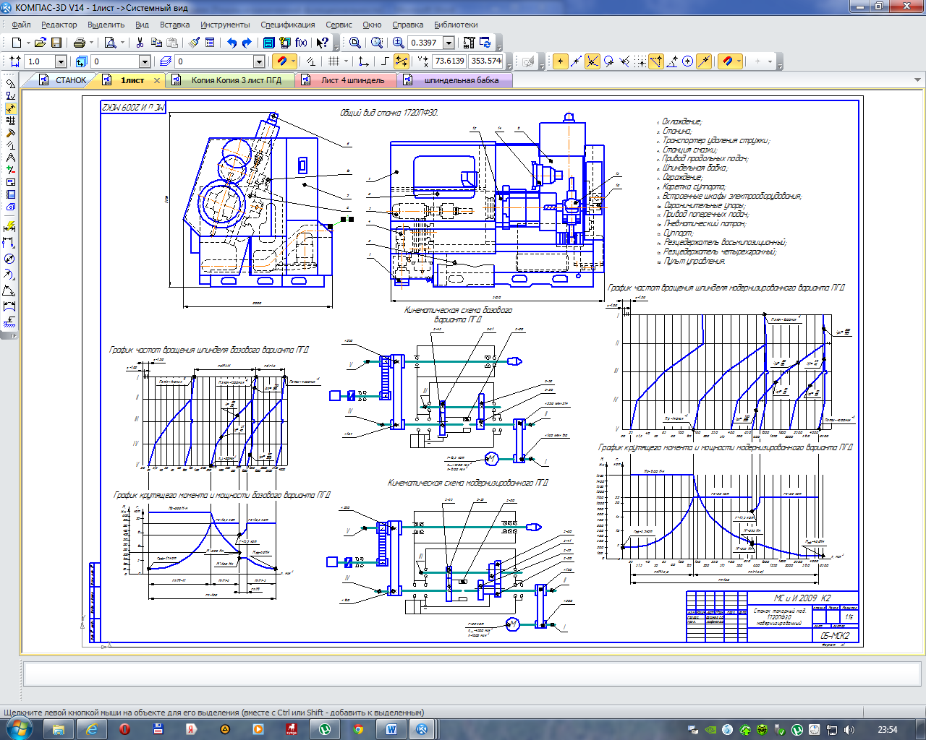The width and height of the screenshot is (926, 740).
Task: Expand the global snaps magnet dropdown arrow
Action: point(293,61)
